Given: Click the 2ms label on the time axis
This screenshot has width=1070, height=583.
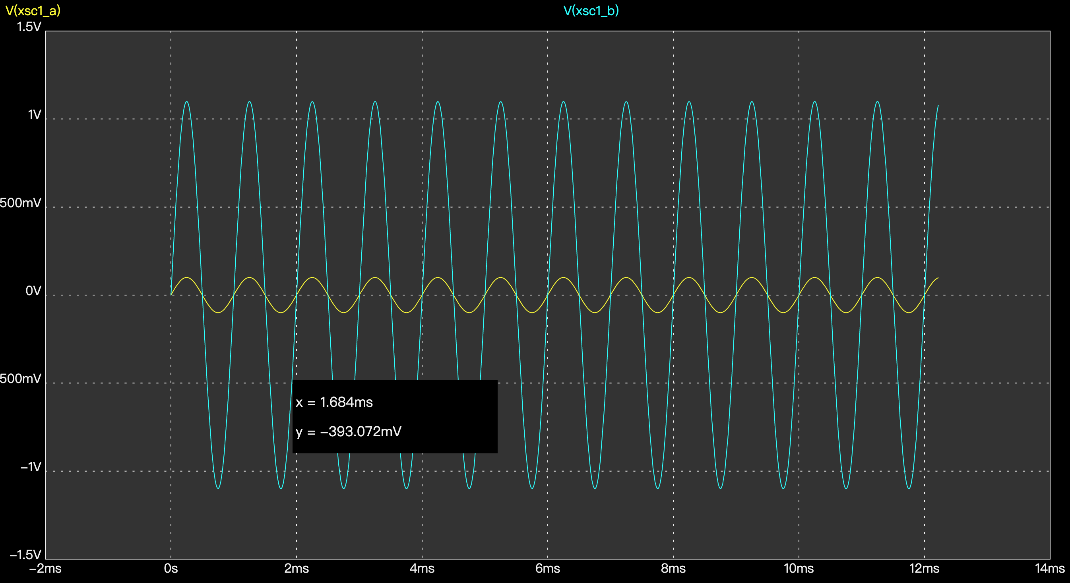Looking at the screenshot, I should pyautogui.click(x=297, y=568).
